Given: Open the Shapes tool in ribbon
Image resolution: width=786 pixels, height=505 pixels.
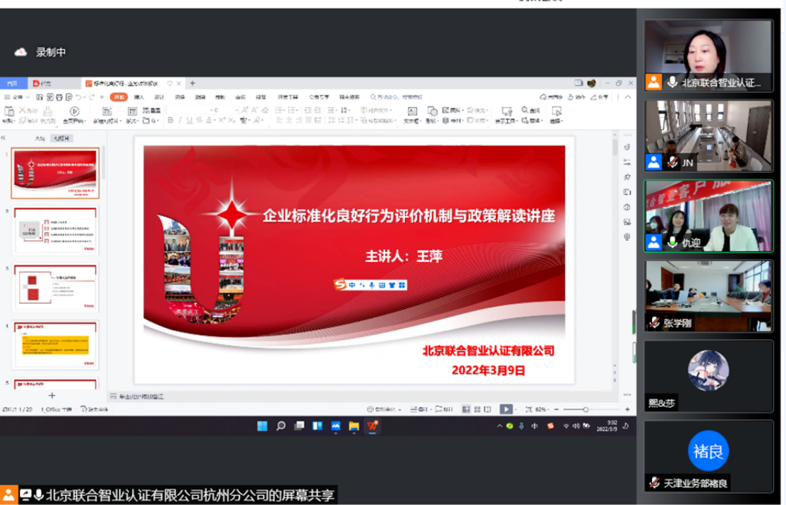Looking at the screenshot, I should pos(432,115).
